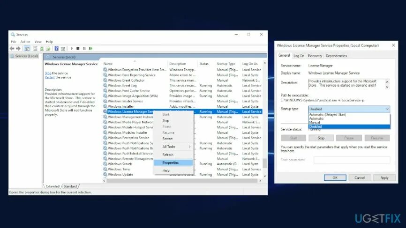Open the Startup type combo box showing Disabled
406x228 pixels.
349,109
